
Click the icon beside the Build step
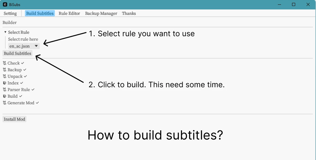[4, 96]
